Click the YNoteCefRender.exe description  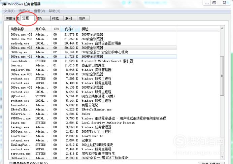pyautogui.click(x=96, y=109)
